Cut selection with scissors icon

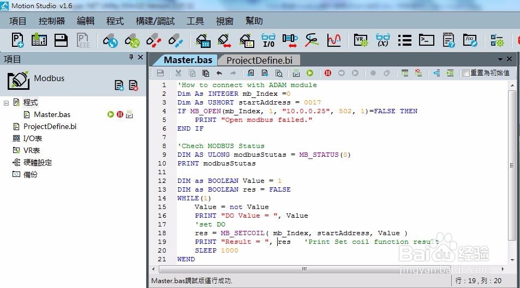coord(178,73)
